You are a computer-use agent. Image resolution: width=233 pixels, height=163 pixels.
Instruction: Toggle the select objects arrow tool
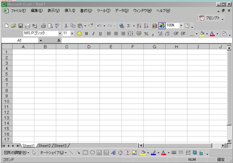click(34, 152)
